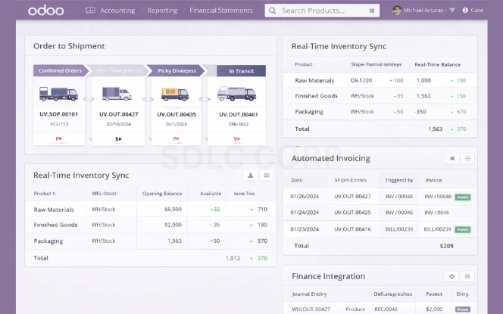
Task: Click the red icon under UV.OUT.00461
Action: [237, 138]
